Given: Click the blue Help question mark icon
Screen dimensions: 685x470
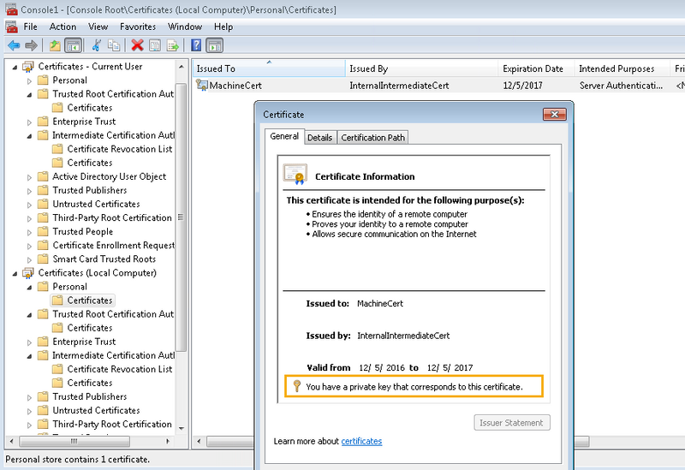Looking at the screenshot, I should click(x=197, y=45).
